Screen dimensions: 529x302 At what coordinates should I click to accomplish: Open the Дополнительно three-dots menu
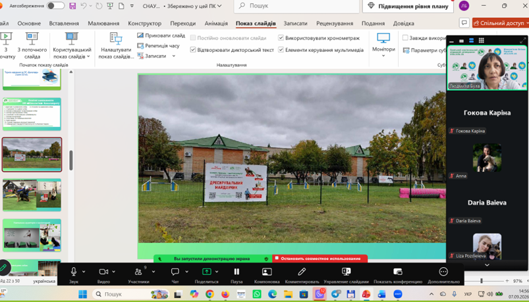coord(443,272)
